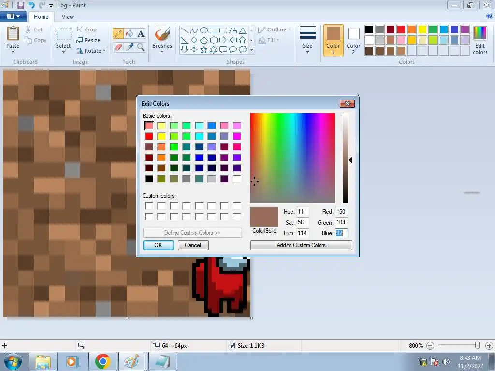Pick the Triangle shape

click(243, 30)
